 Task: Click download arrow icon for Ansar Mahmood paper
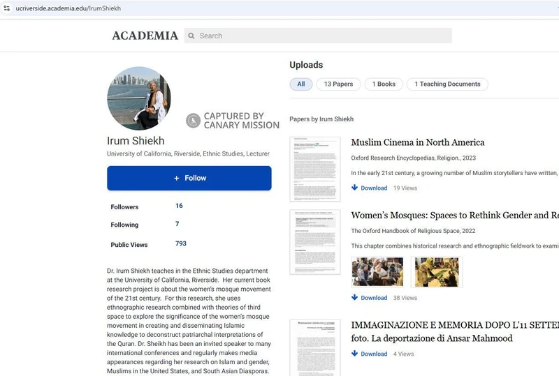[x=354, y=354]
